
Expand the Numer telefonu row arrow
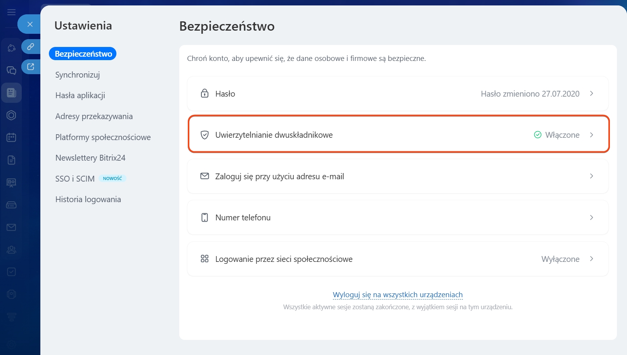591,218
